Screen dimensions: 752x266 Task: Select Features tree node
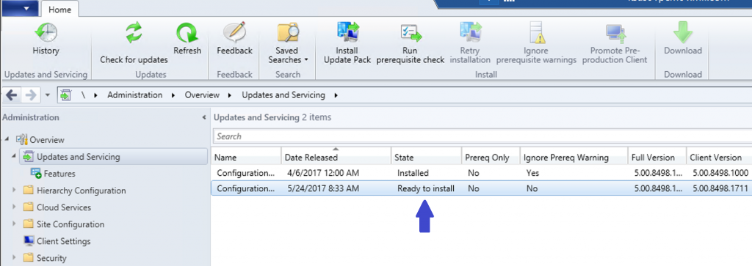tap(59, 174)
